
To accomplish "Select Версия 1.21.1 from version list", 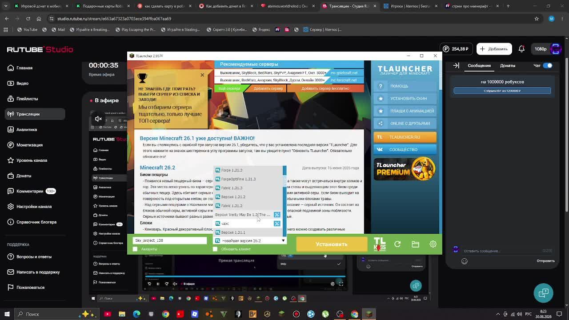I will coord(248,232).
